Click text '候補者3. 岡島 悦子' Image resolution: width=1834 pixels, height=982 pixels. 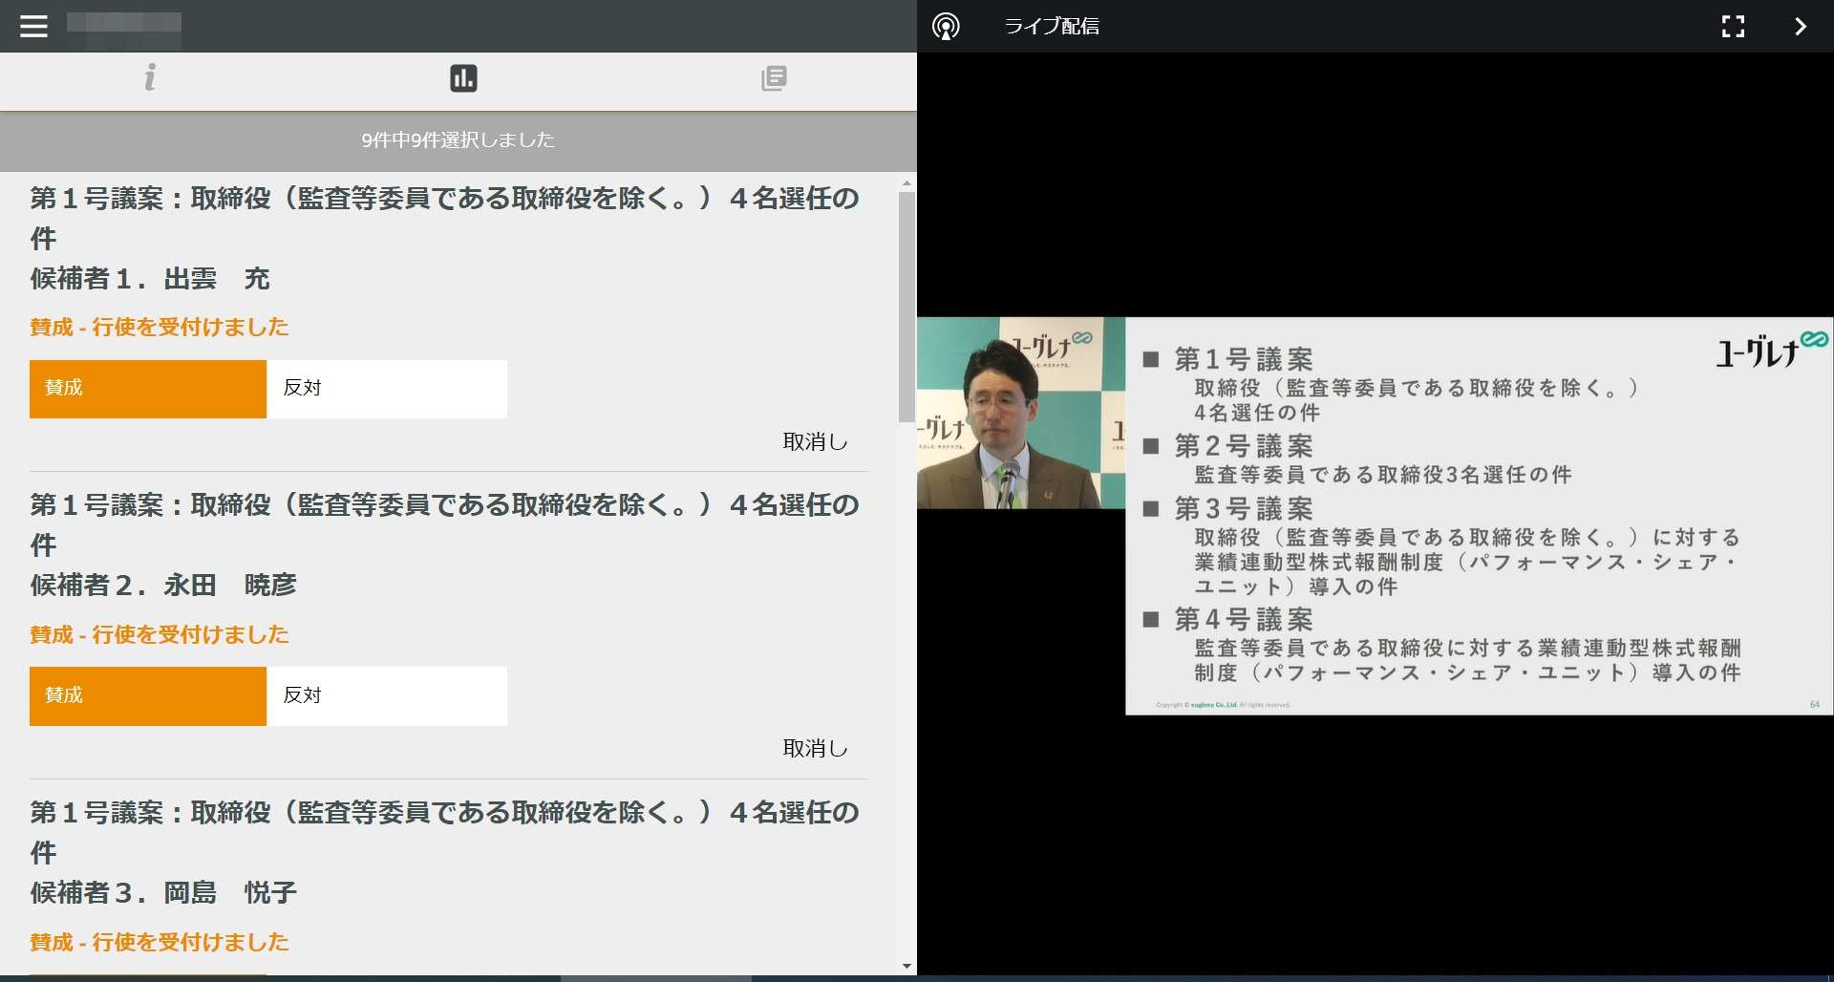(163, 892)
